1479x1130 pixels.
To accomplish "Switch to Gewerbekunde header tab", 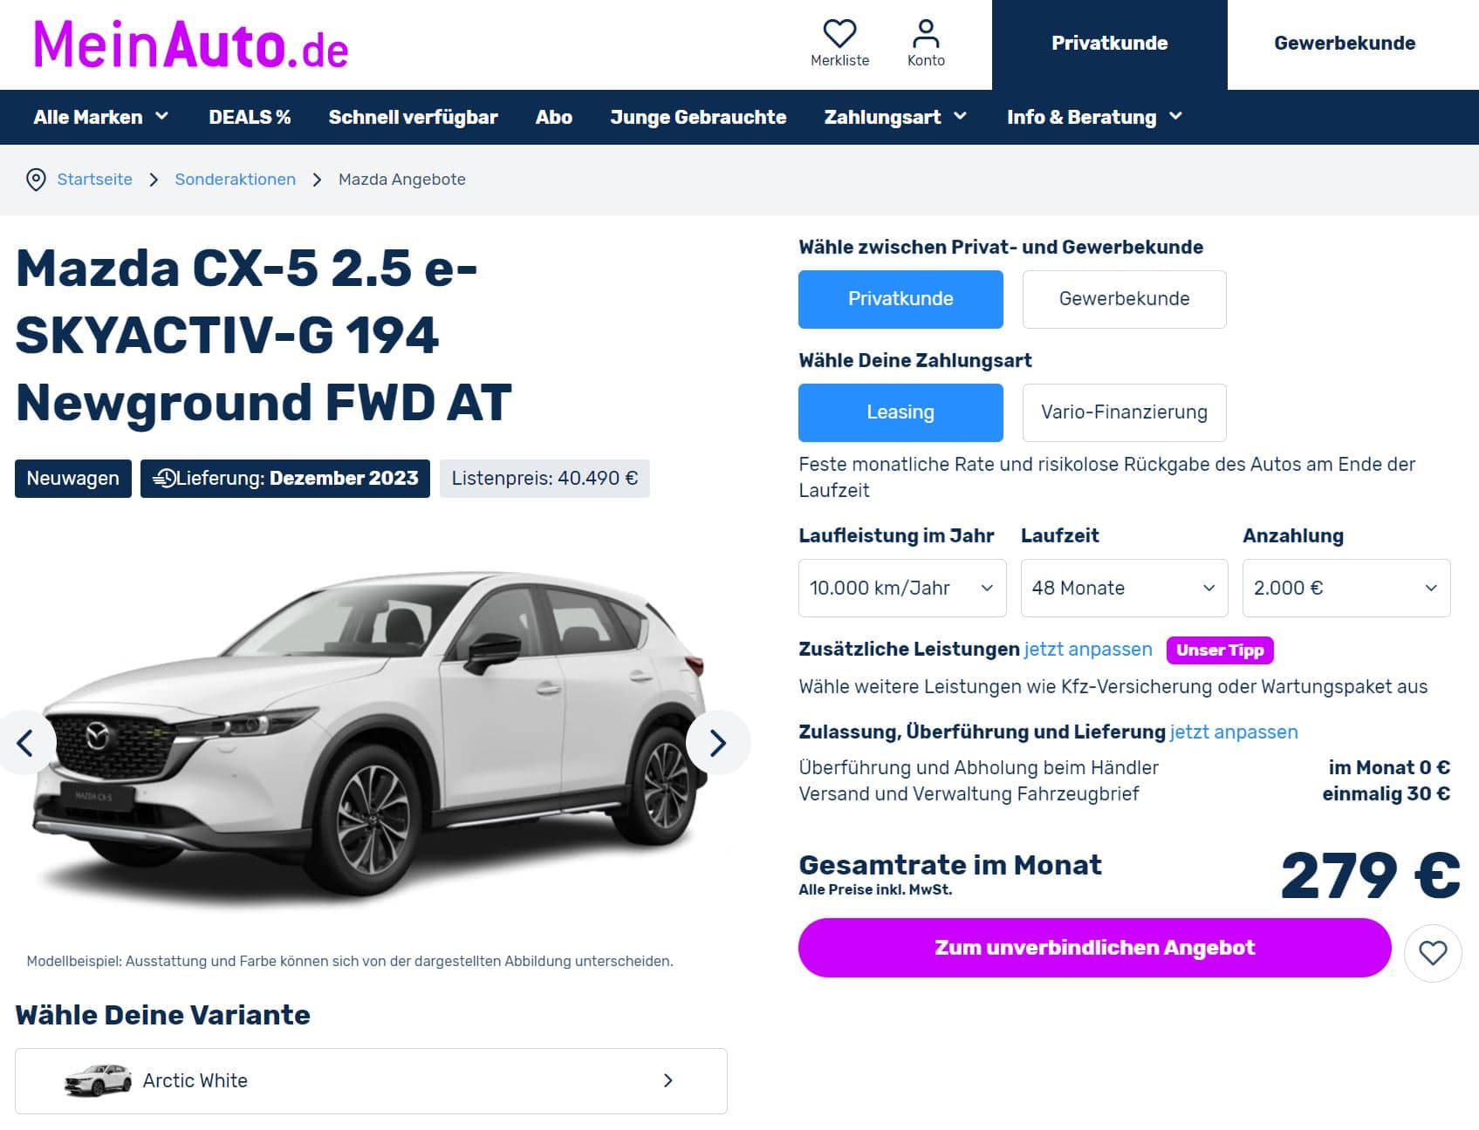I will pyautogui.click(x=1345, y=44).
